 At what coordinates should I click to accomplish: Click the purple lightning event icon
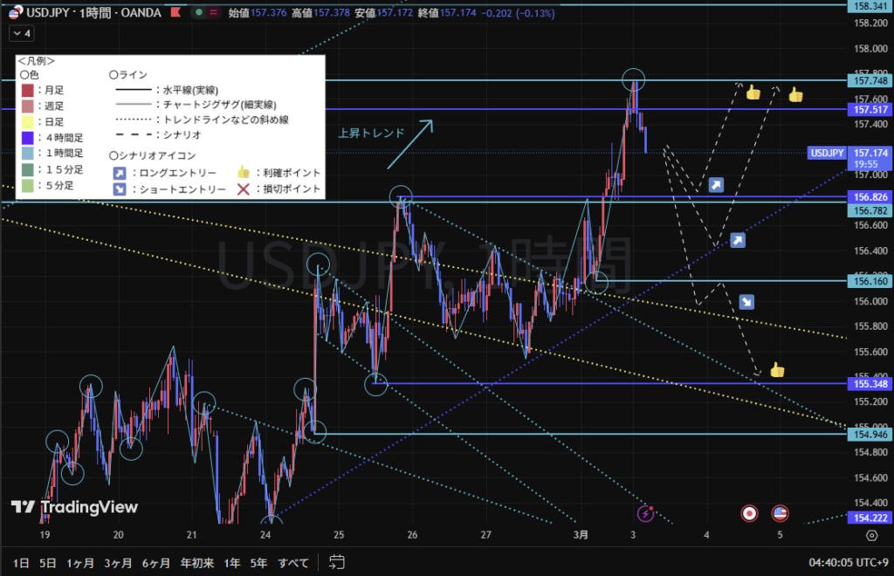point(645,513)
